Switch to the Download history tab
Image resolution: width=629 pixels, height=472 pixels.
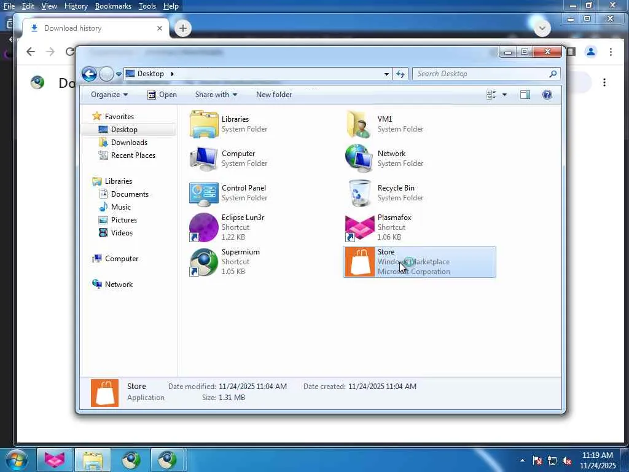pos(95,28)
